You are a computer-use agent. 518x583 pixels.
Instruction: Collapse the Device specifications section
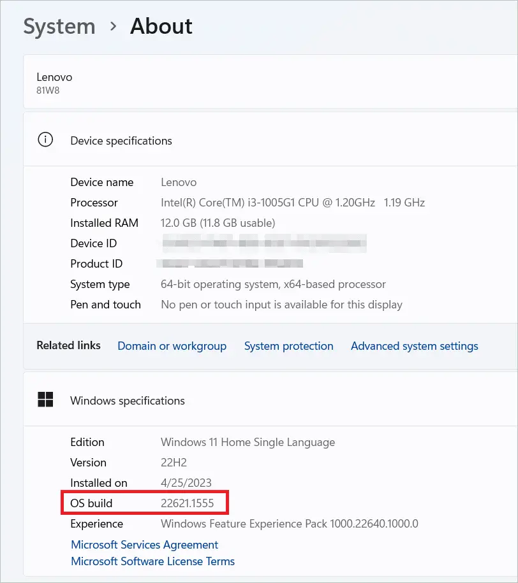[x=121, y=141]
